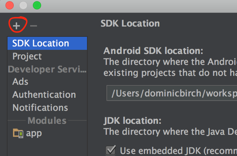Viewport: 237px width, 156px height.
Task: Select the app module
Action: pyautogui.click(x=47, y=133)
